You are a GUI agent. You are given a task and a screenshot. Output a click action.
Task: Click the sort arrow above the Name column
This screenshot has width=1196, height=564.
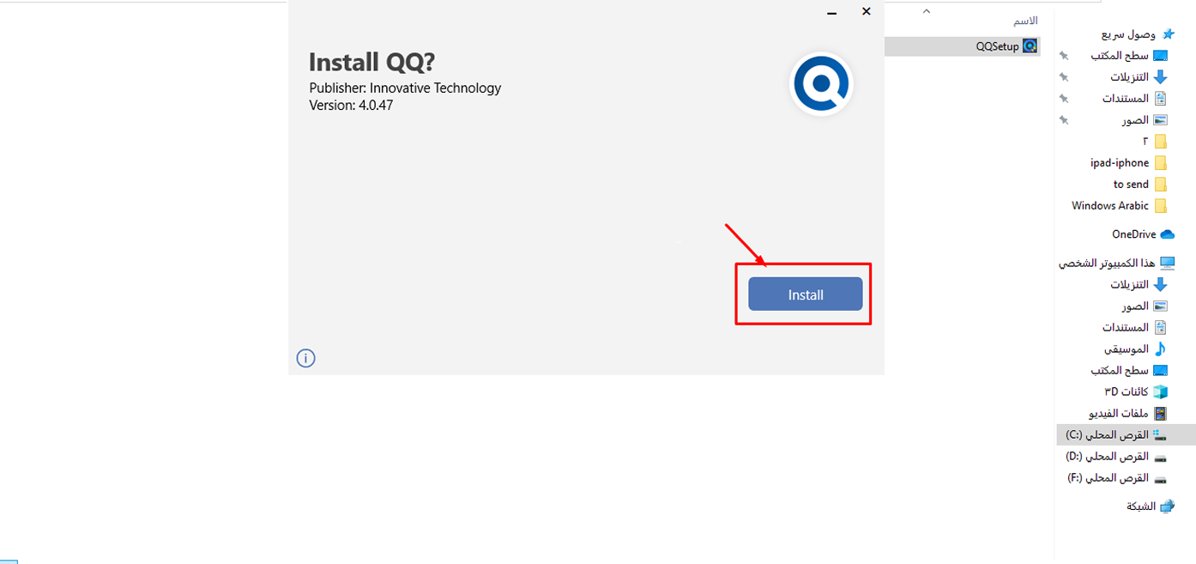926,11
